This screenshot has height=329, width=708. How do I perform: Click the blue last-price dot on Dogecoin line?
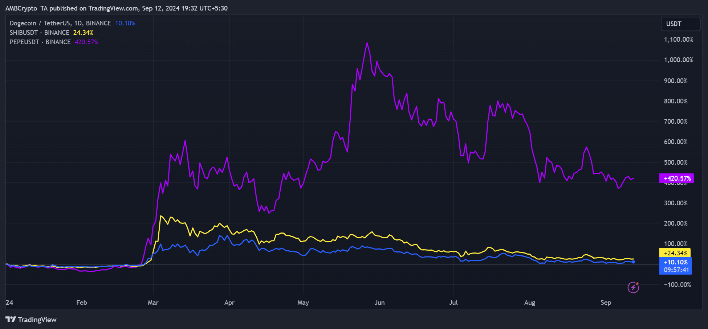point(634,262)
